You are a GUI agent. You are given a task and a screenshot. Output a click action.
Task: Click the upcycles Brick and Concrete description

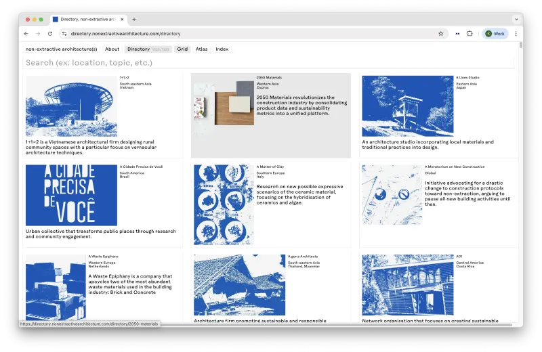pyautogui.click(x=130, y=284)
